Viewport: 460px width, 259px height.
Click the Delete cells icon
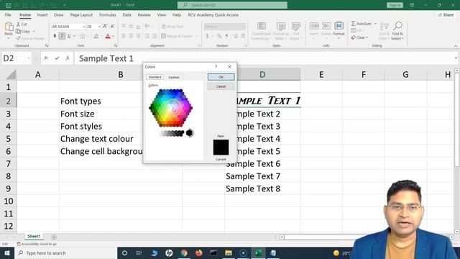point(326,26)
